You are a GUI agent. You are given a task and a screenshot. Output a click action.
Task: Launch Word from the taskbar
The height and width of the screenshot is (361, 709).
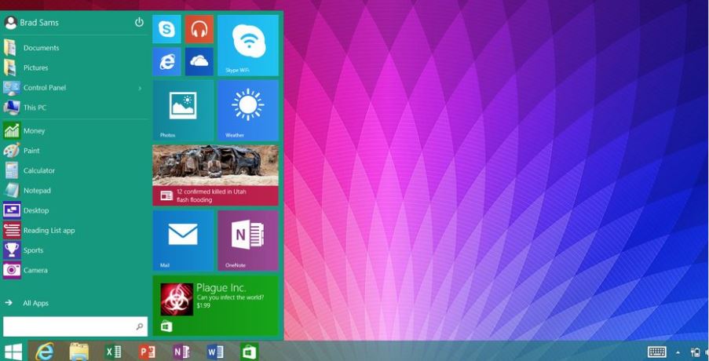click(215, 352)
